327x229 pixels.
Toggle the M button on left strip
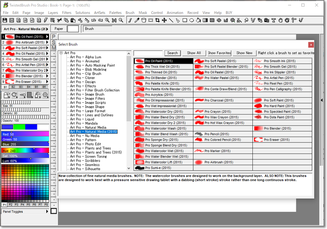coord(53,48)
